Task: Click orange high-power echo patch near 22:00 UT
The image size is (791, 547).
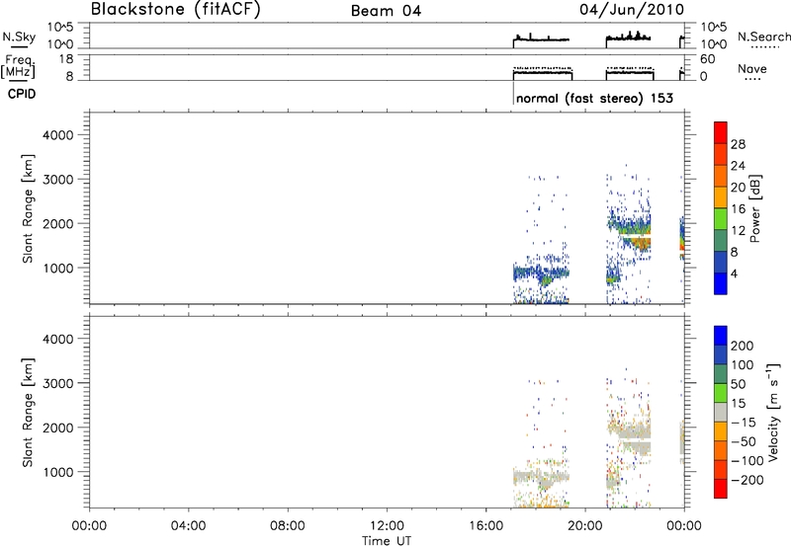Action: 641,244
